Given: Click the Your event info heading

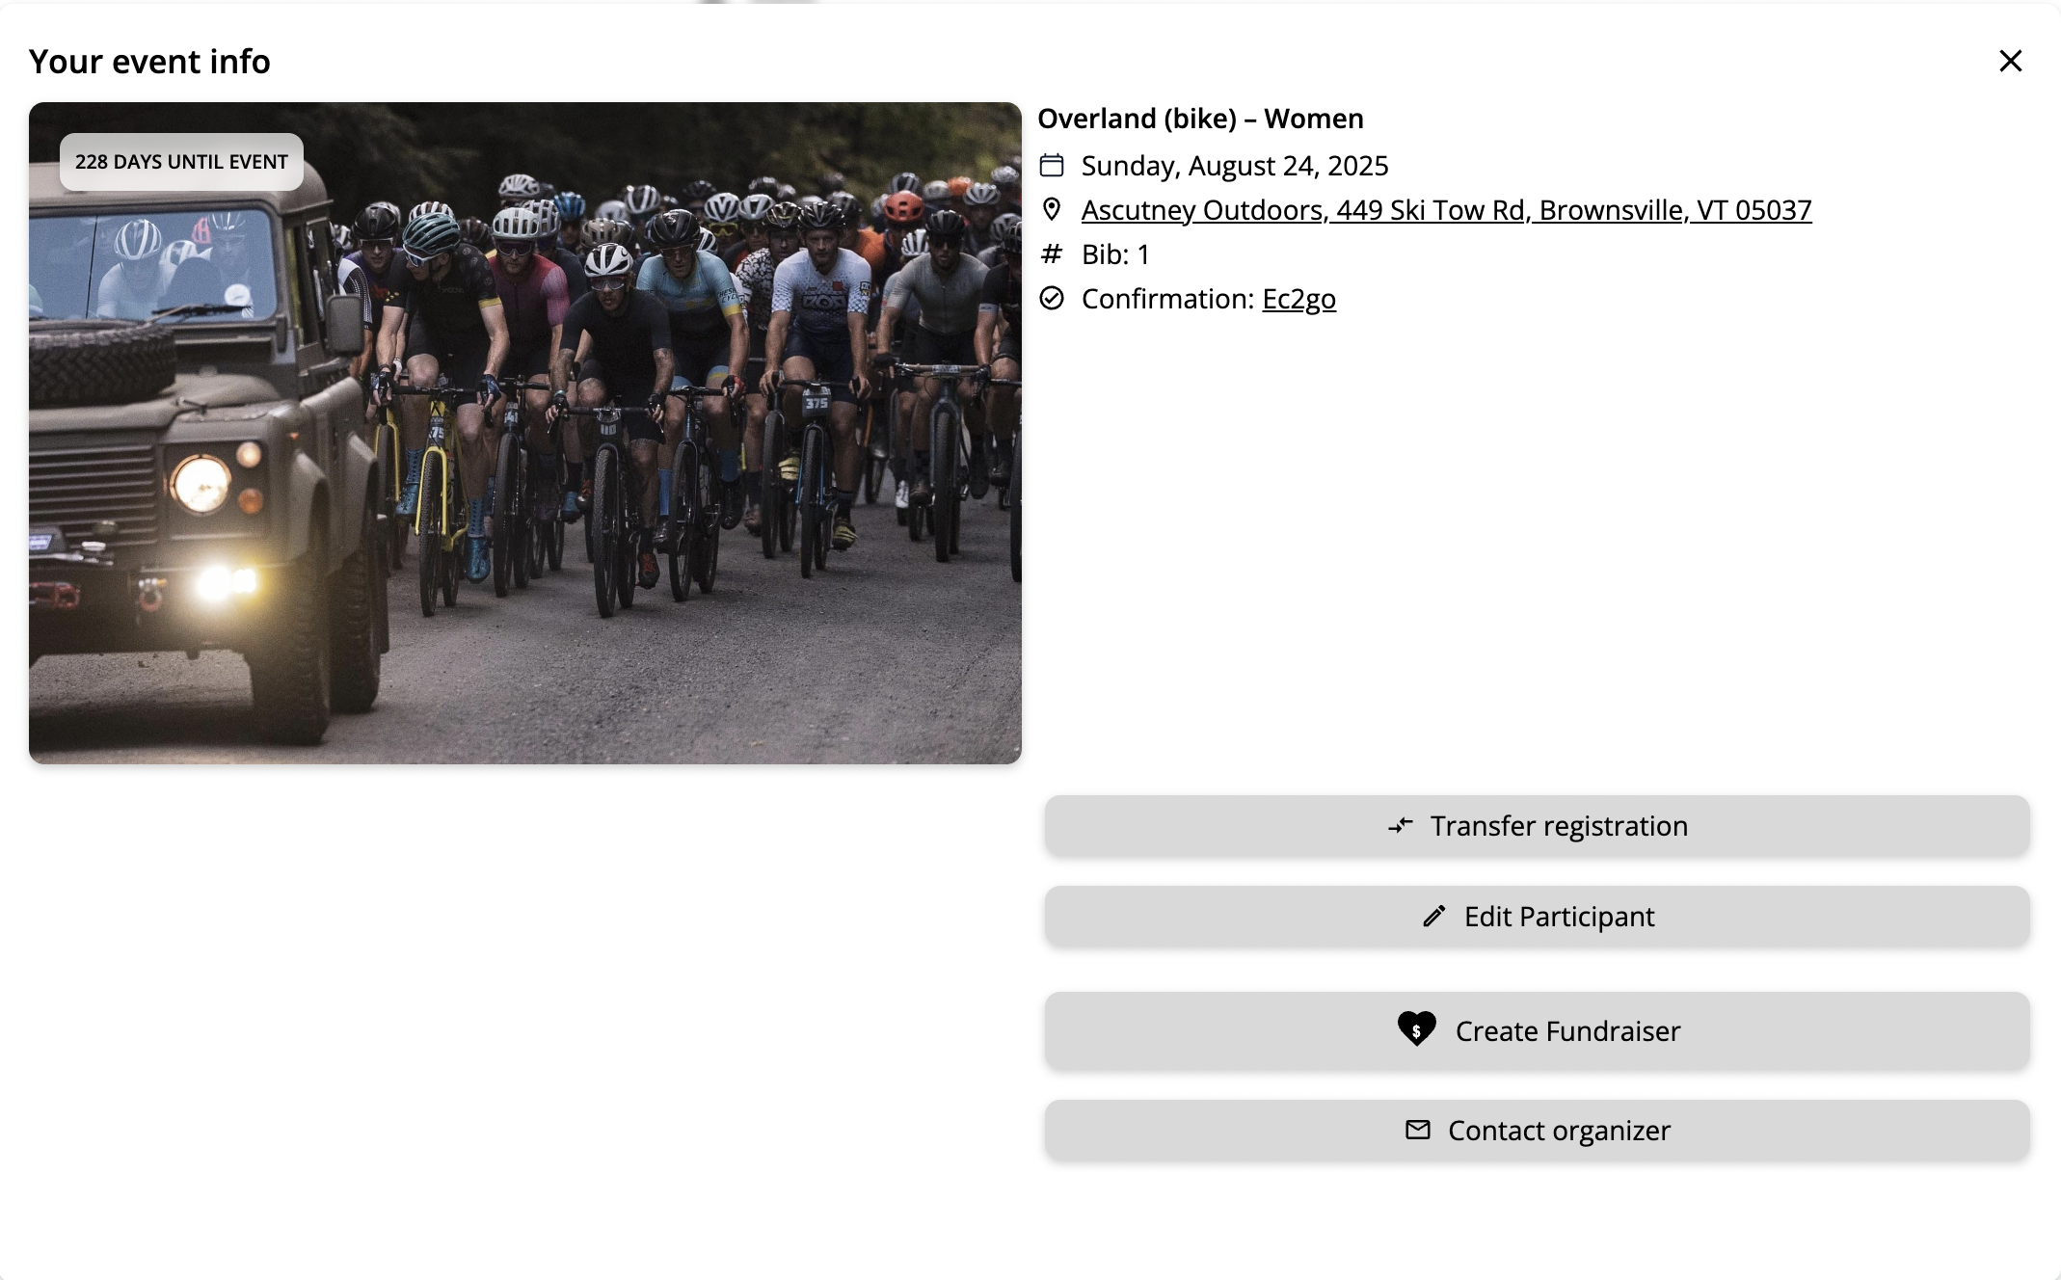Looking at the screenshot, I should pos(149,62).
